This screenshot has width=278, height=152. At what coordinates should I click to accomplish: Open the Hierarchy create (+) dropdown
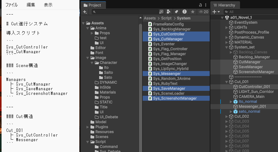[216, 12]
